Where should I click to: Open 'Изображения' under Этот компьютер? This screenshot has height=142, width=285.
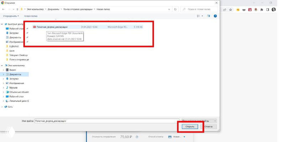(16, 83)
